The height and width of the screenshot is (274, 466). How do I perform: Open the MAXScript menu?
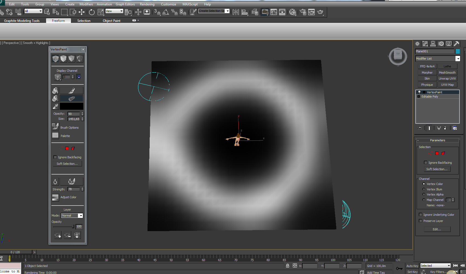(190, 4)
